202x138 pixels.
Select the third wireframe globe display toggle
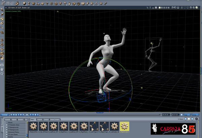178,8
